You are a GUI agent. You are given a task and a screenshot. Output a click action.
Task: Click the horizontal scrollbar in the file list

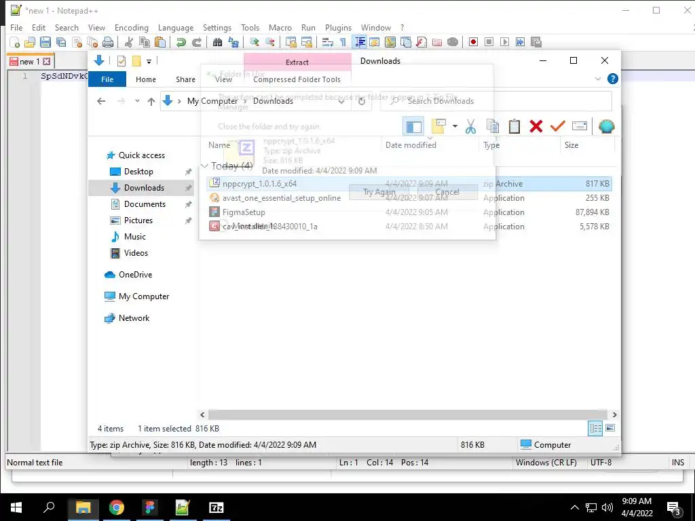tap(408, 414)
